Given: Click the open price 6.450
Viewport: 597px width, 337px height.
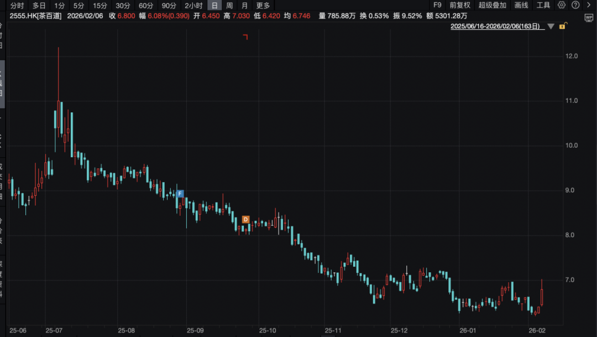Looking at the screenshot, I should click(211, 16).
